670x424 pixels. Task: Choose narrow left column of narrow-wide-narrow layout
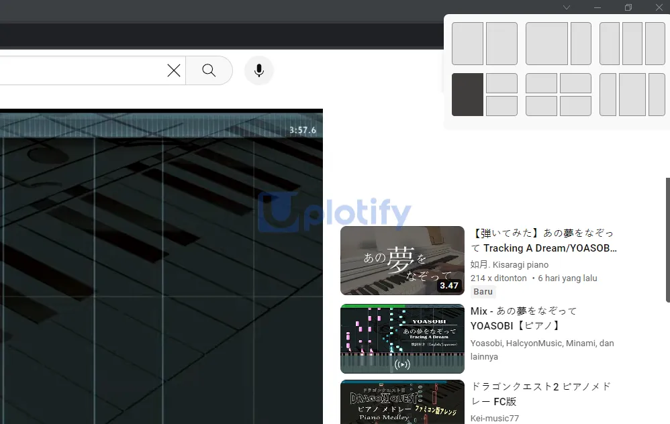click(x=608, y=95)
